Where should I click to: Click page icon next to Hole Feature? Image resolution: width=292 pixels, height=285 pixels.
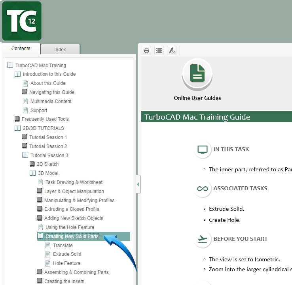pos(48,263)
